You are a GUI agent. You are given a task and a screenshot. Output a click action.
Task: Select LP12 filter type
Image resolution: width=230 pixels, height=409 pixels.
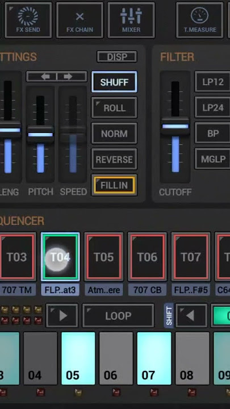[213, 82]
